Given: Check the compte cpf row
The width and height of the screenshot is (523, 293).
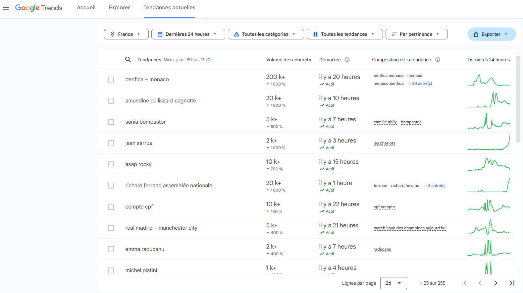Looking at the screenshot, I should (x=111, y=207).
